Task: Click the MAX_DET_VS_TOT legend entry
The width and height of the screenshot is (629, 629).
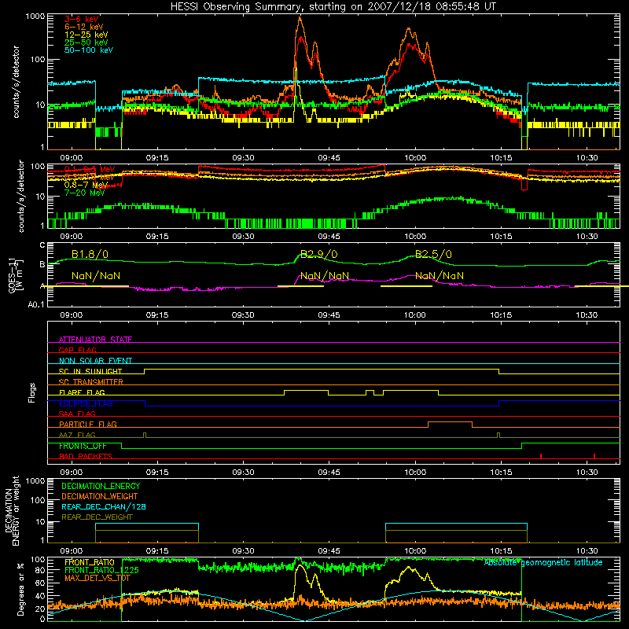Action: tap(97, 578)
